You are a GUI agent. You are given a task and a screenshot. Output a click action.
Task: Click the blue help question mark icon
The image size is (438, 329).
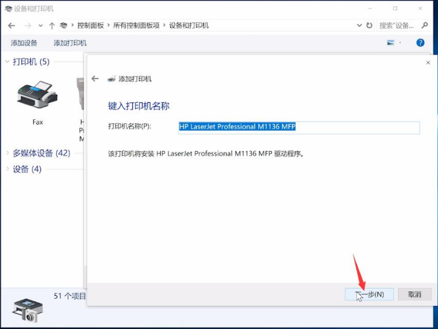click(x=420, y=43)
